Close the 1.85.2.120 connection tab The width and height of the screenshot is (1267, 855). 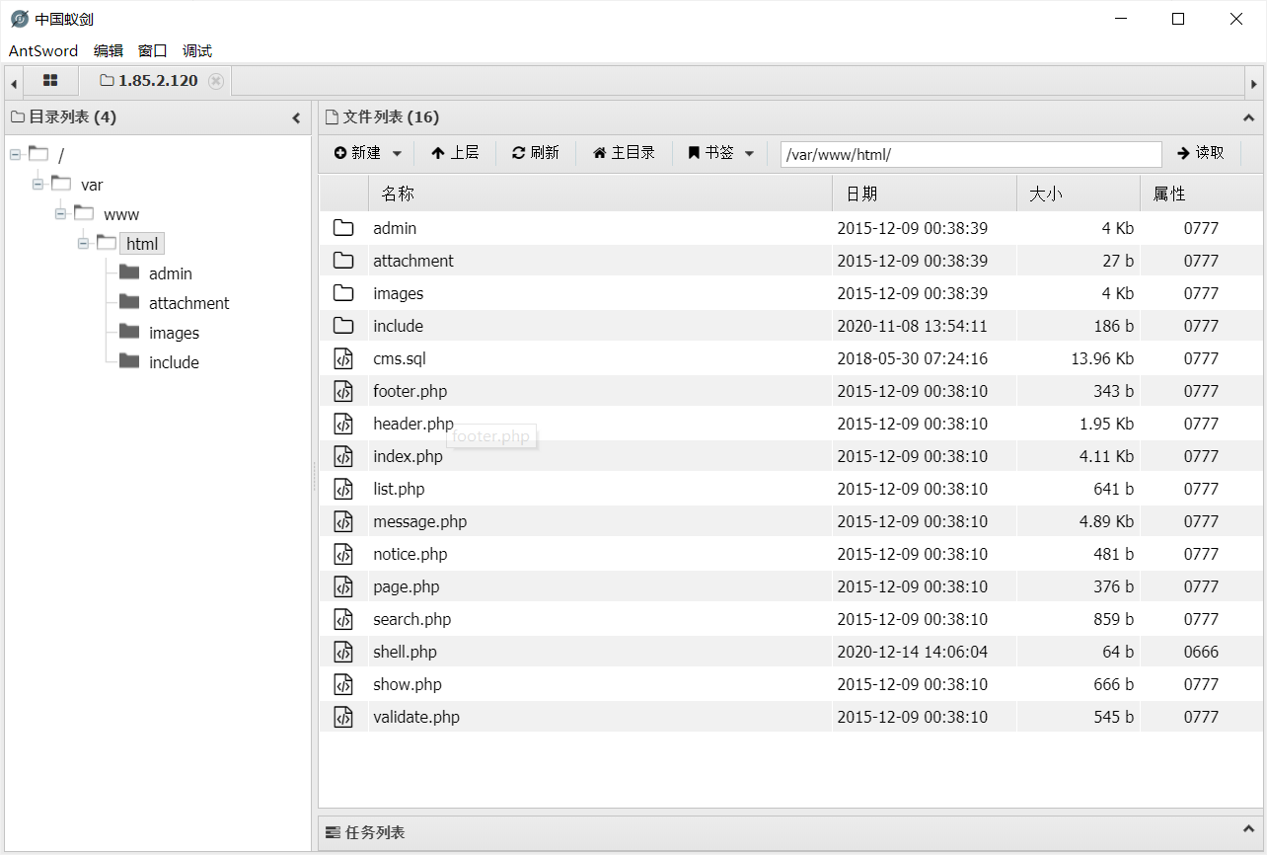pyautogui.click(x=216, y=81)
